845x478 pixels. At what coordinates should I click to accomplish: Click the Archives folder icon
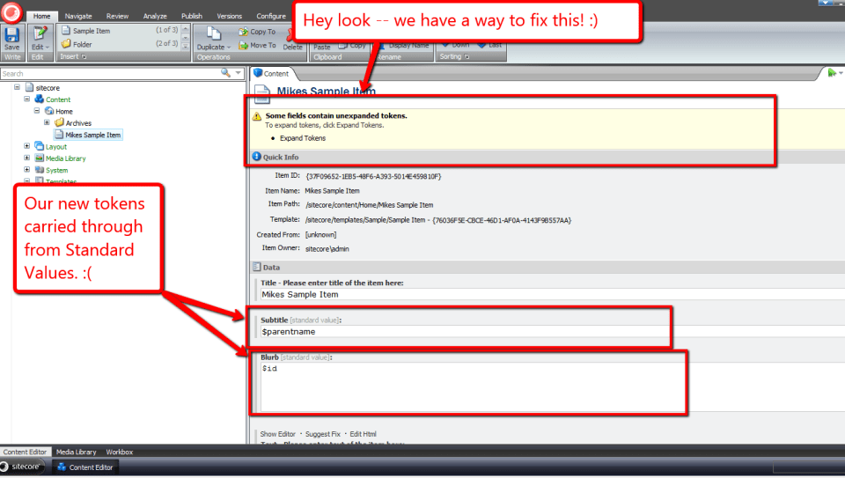point(59,123)
